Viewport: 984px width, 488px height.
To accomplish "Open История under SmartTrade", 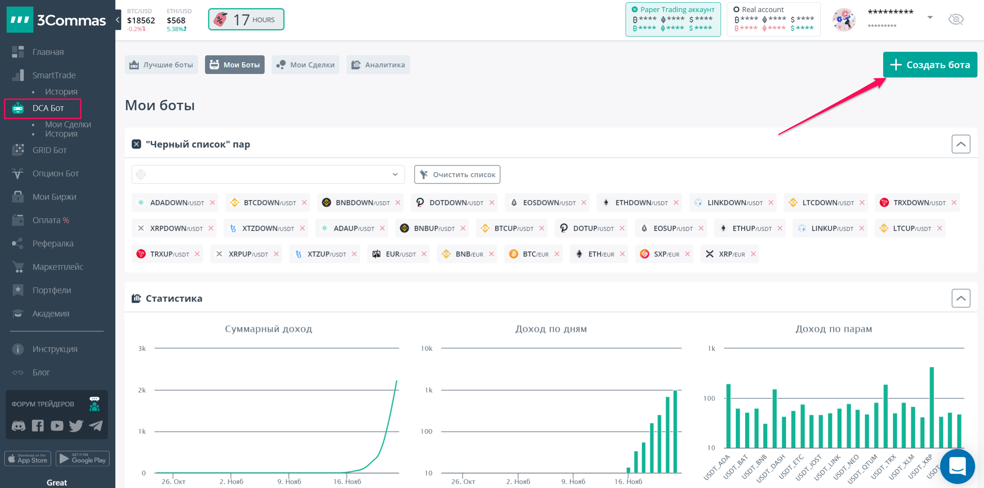I will [x=61, y=92].
